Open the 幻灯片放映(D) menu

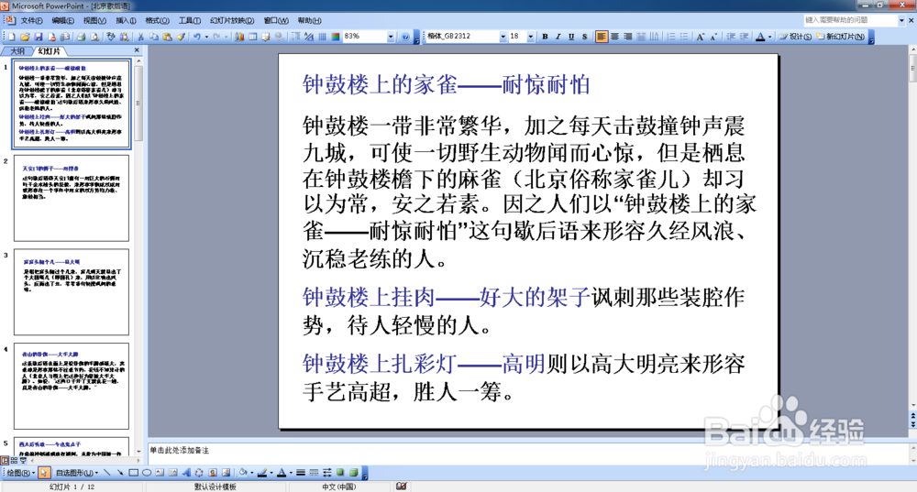click(x=232, y=20)
